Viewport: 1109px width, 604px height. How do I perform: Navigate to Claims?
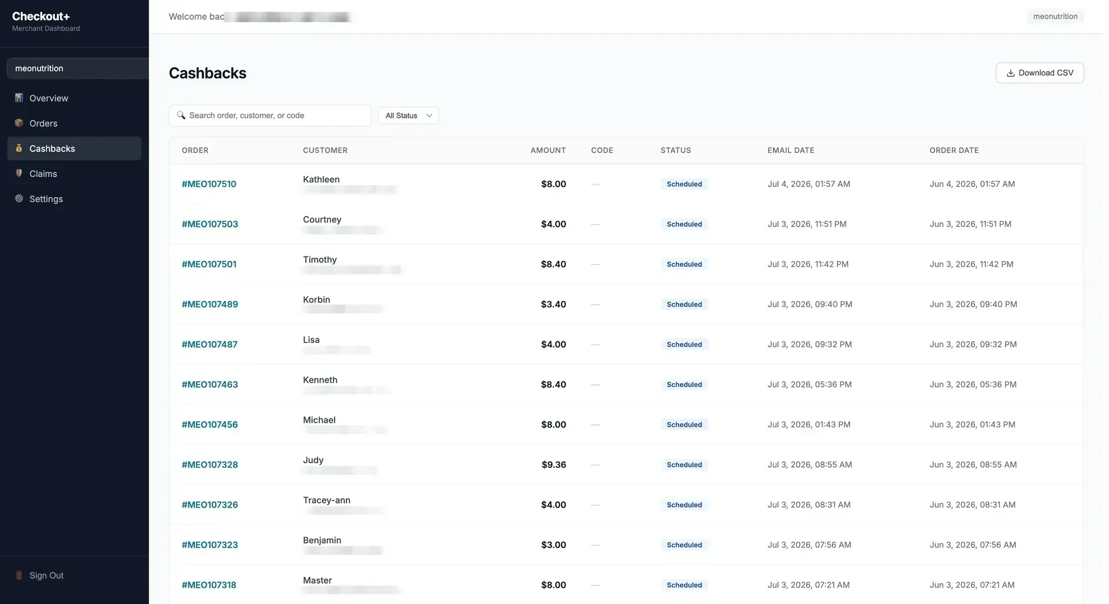point(74,173)
